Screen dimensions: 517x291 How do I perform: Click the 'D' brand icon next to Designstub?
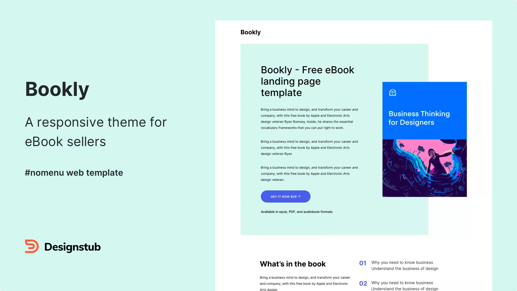[x=31, y=247]
